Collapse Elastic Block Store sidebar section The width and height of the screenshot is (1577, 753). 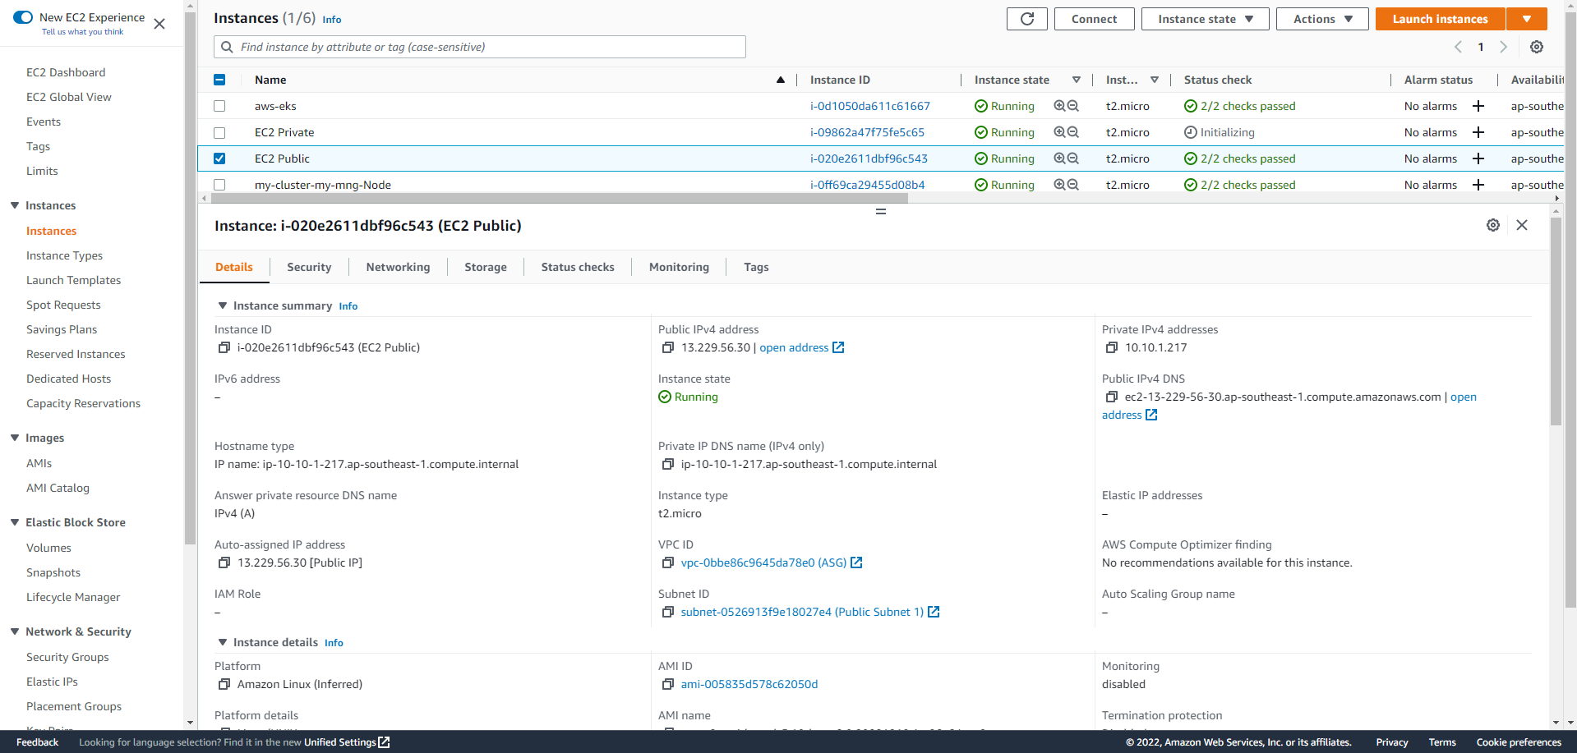pos(15,522)
